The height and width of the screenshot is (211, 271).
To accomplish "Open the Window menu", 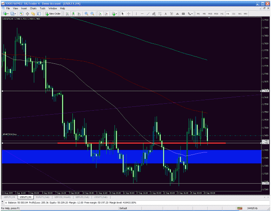I will (52, 8).
